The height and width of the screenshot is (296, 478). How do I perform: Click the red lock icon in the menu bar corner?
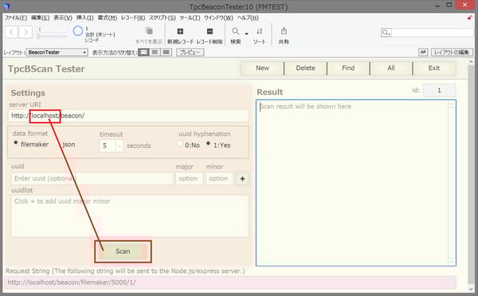click(470, 18)
